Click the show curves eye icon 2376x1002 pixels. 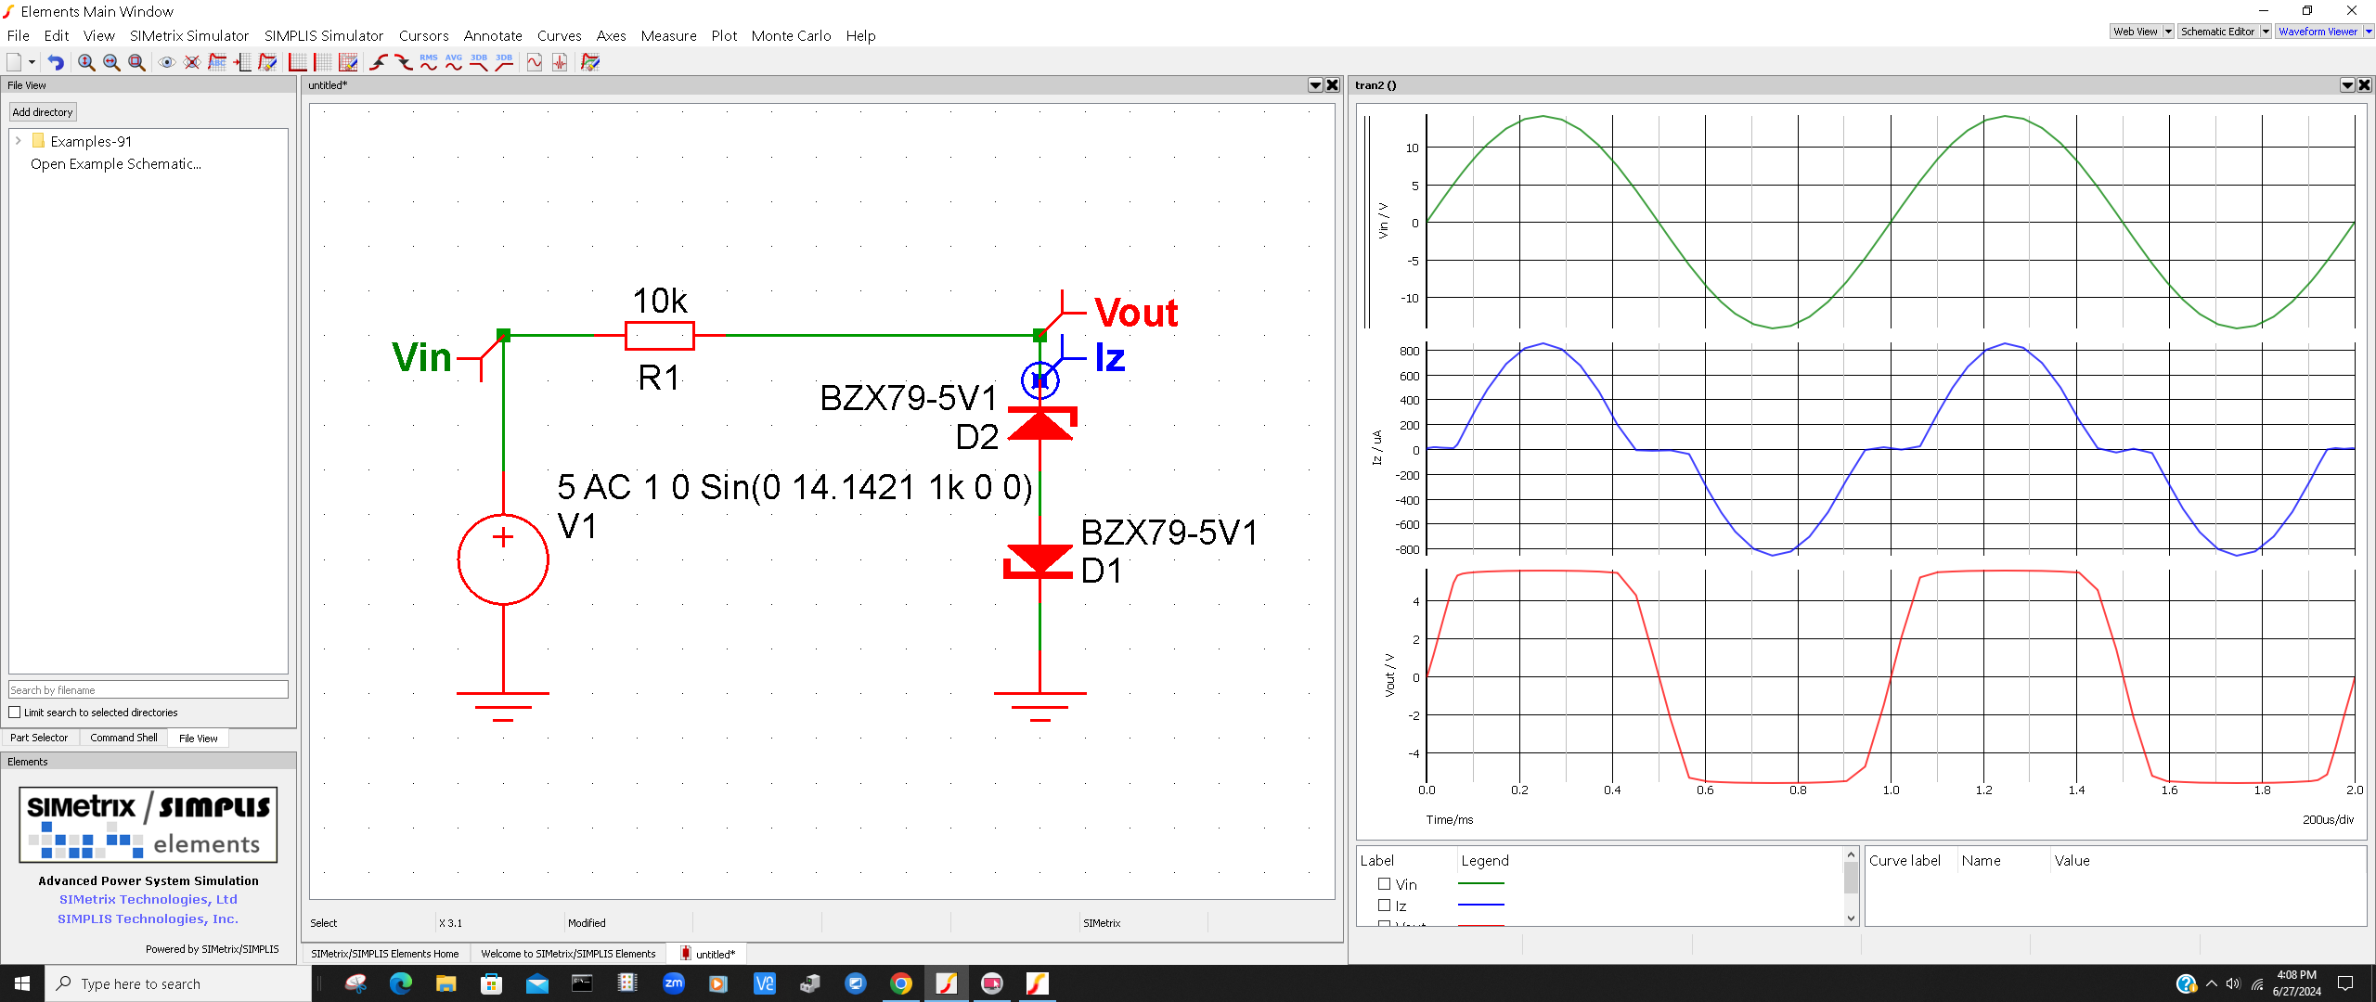pyautogui.click(x=167, y=62)
